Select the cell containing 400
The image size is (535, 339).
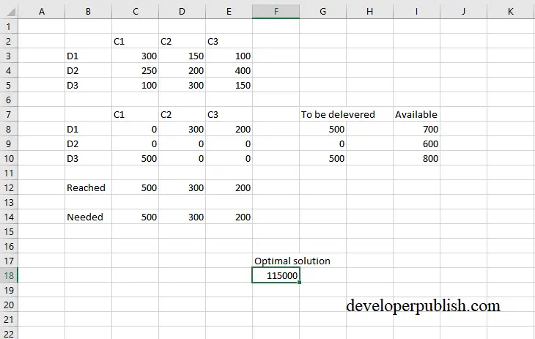click(229, 70)
